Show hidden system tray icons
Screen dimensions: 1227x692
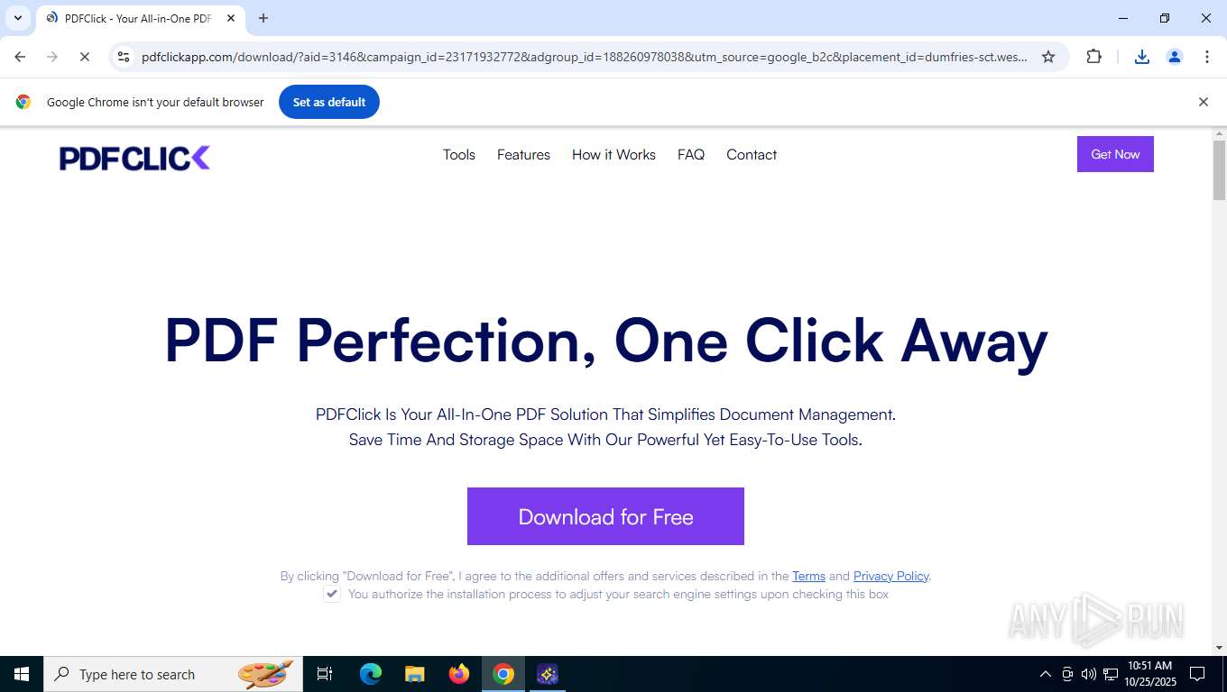coord(1046,674)
